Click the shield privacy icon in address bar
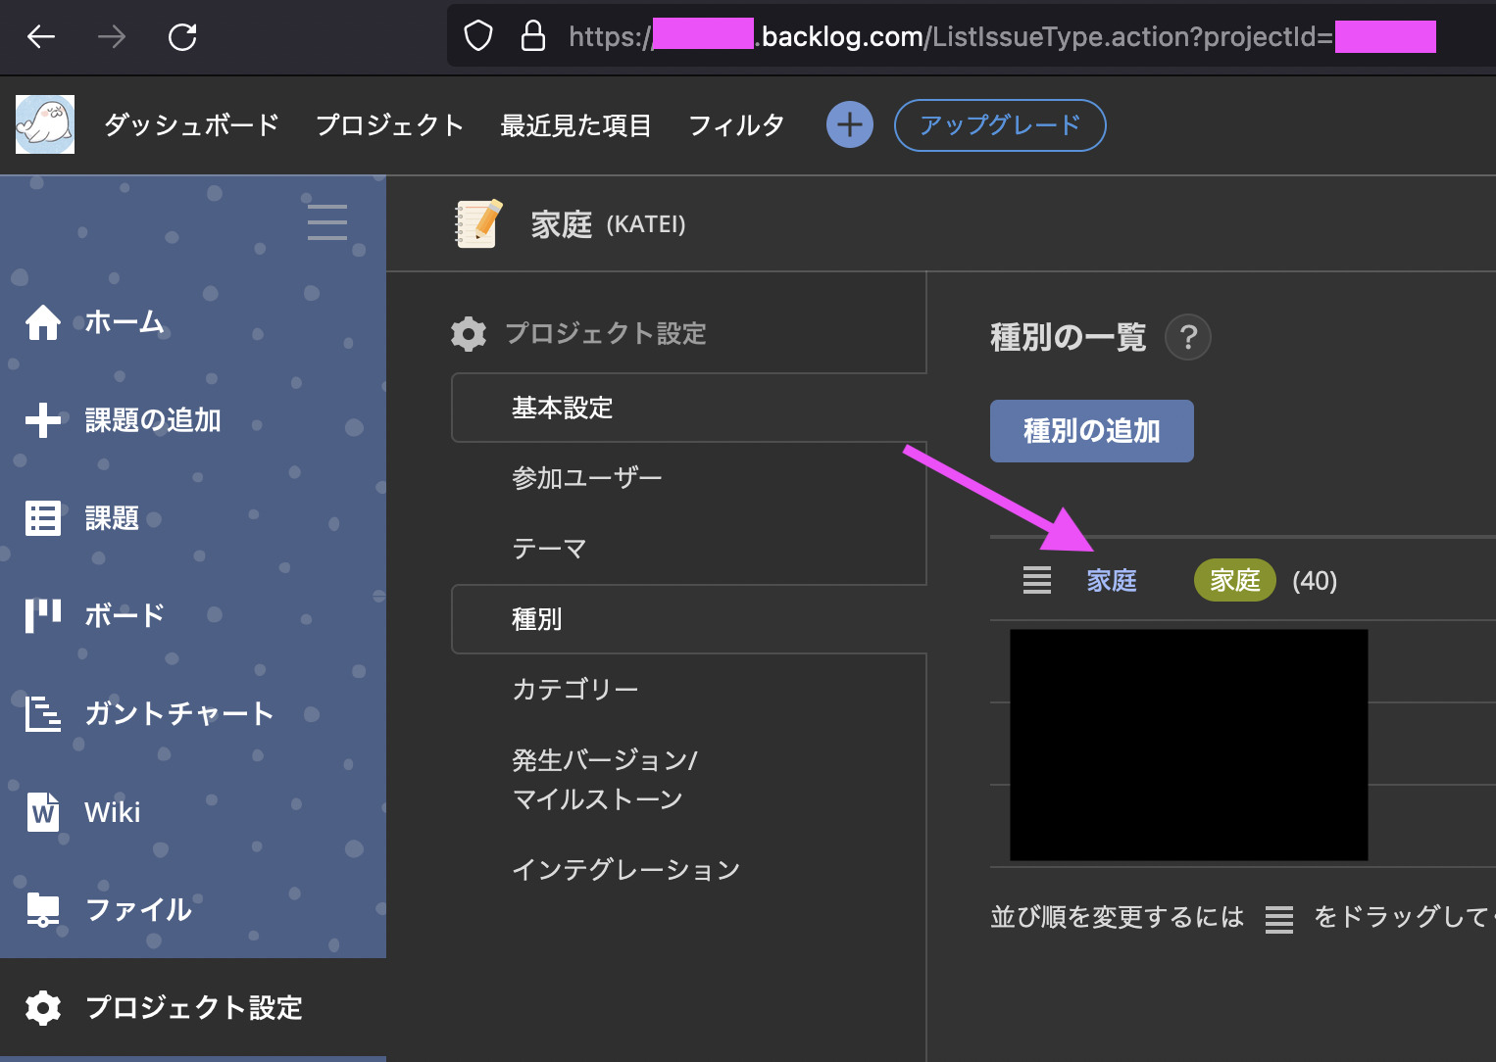 [477, 34]
